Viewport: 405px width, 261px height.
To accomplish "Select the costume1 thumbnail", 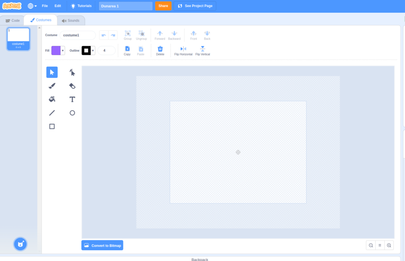I will click(18, 39).
